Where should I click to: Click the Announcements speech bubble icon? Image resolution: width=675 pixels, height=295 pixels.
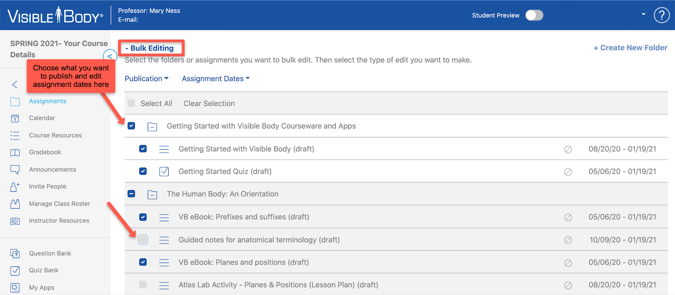[15, 169]
